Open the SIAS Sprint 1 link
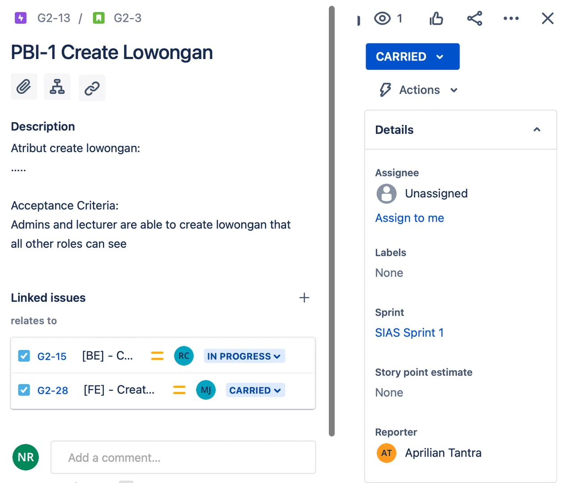This screenshot has width=568, height=483. point(409,333)
